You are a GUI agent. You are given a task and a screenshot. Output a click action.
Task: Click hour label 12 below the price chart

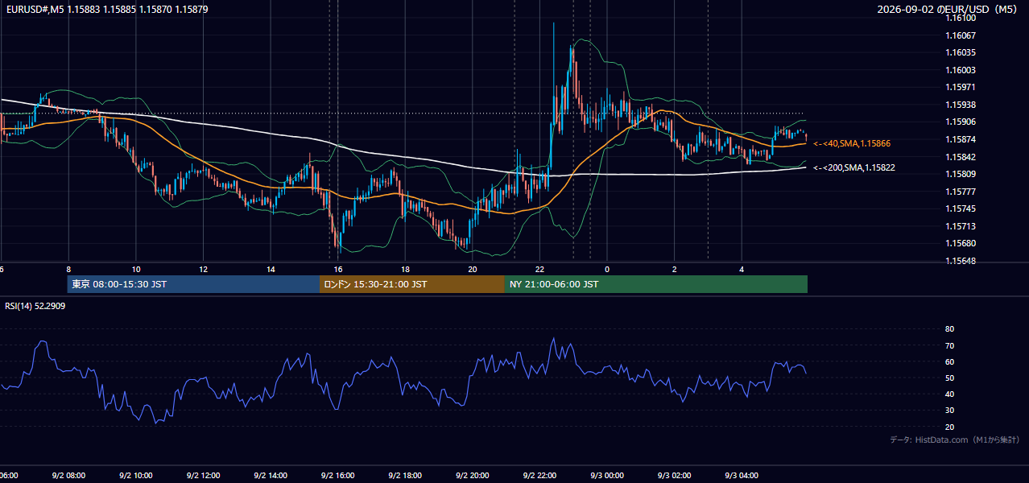(204, 269)
